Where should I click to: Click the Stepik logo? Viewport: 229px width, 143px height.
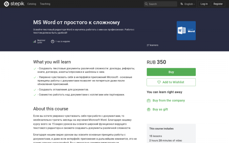click(14, 4)
